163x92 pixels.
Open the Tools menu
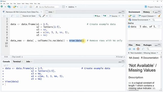(35, 4)
